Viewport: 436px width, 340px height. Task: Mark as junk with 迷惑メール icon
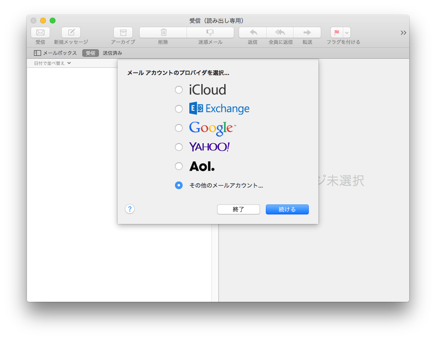pyautogui.click(x=210, y=32)
